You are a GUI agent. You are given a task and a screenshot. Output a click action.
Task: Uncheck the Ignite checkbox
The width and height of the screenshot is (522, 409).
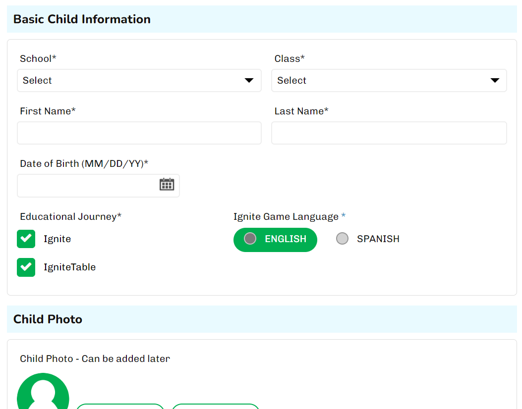click(26, 239)
